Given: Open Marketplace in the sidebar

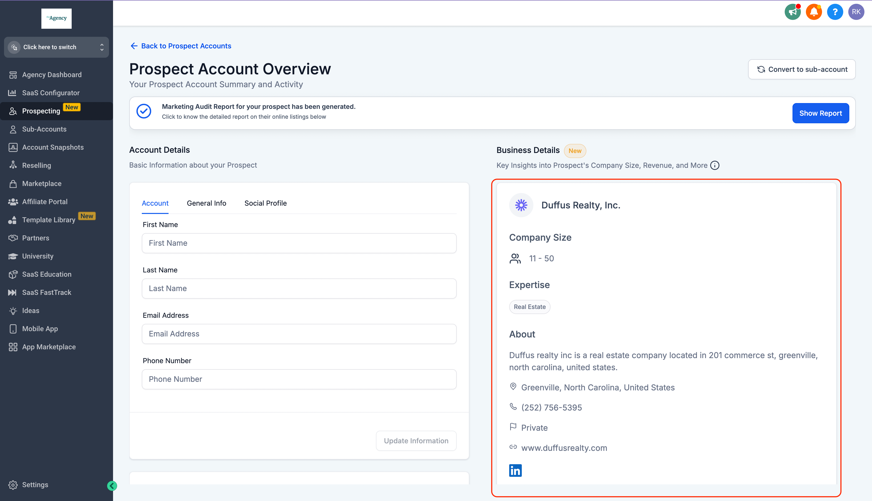Looking at the screenshot, I should coord(42,183).
